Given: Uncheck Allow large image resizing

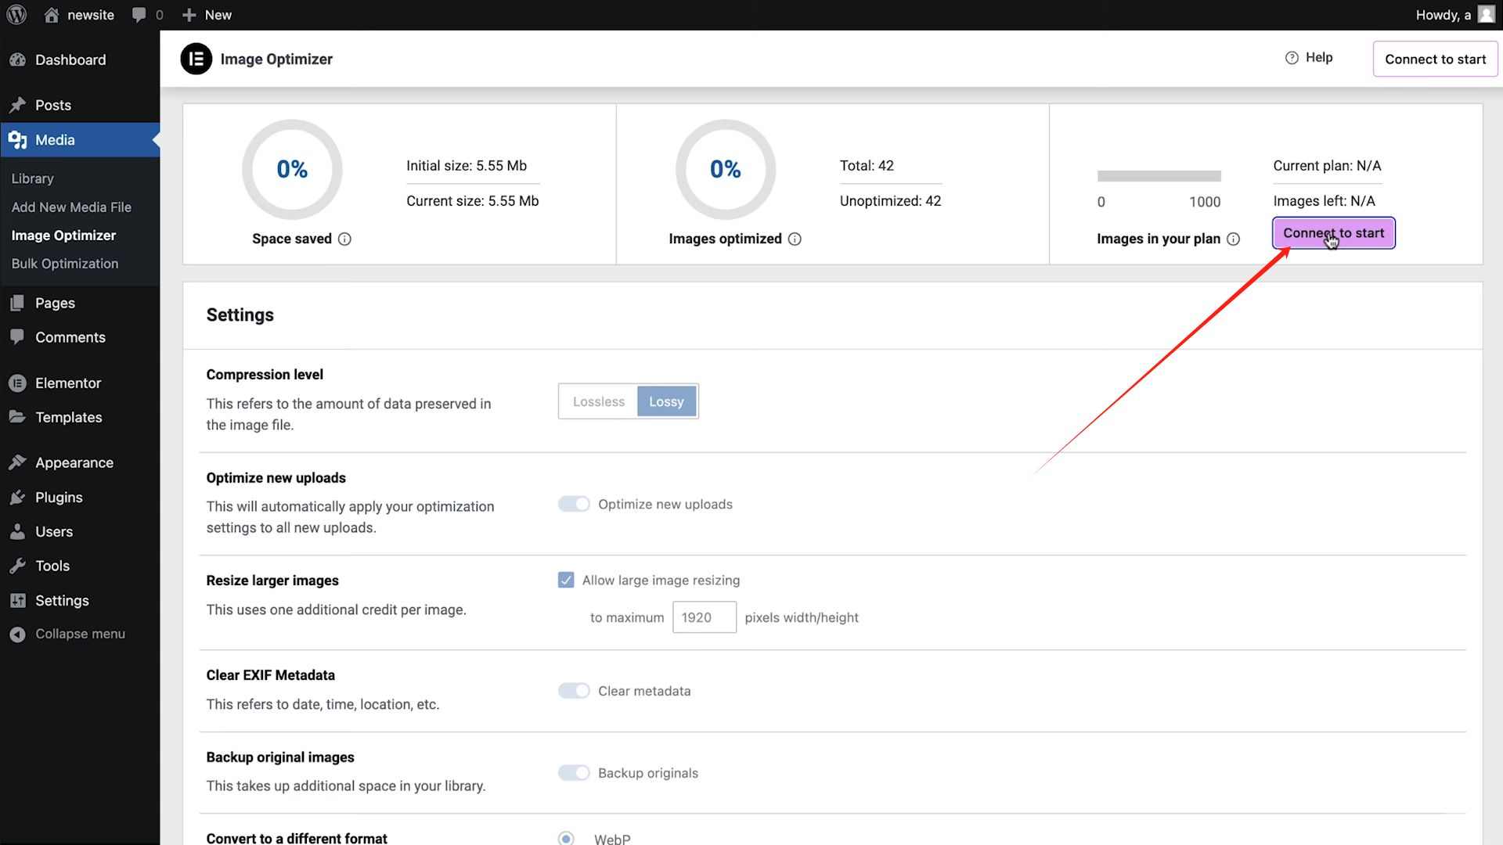Looking at the screenshot, I should 566,580.
